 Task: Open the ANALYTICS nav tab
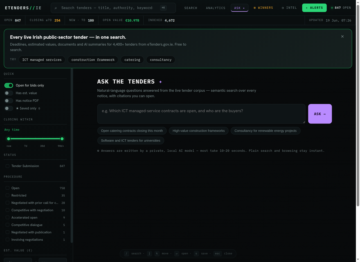pos(216,8)
